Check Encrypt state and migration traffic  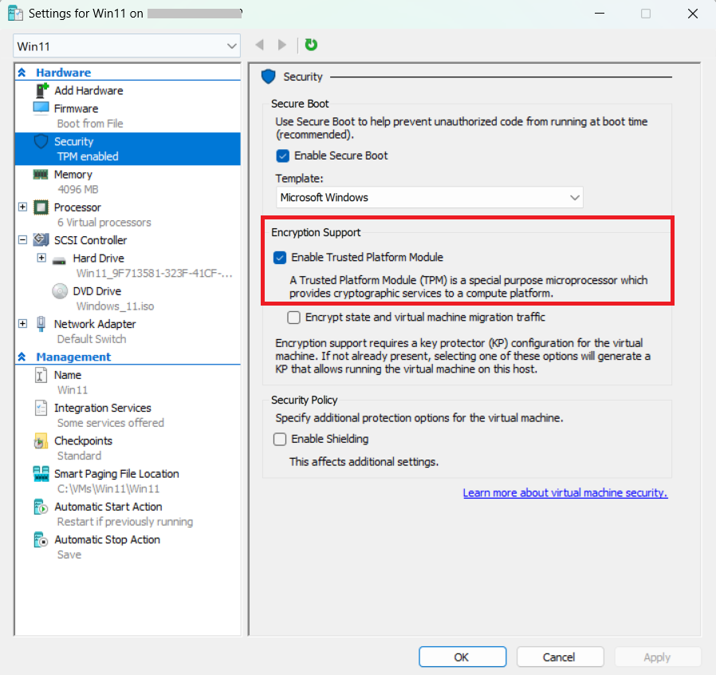point(292,318)
